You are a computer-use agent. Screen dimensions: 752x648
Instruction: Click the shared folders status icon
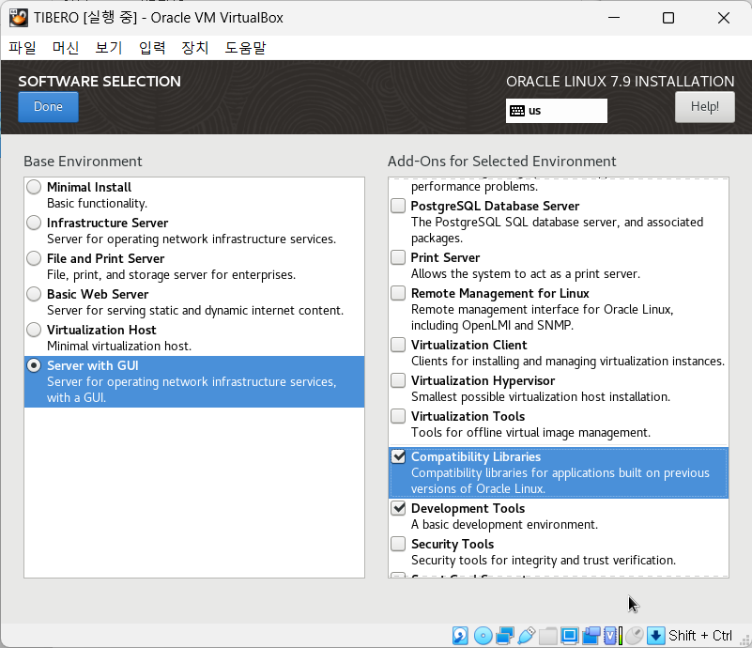(547, 636)
